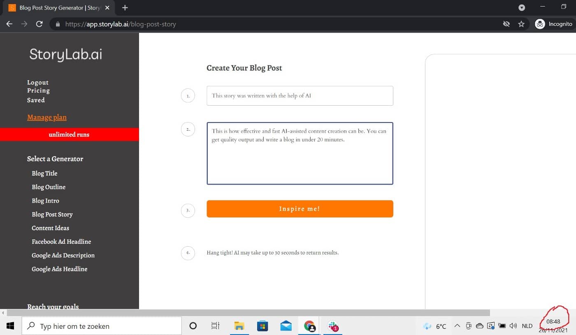Open the Pricing page link
The height and width of the screenshot is (335, 576).
(x=38, y=90)
